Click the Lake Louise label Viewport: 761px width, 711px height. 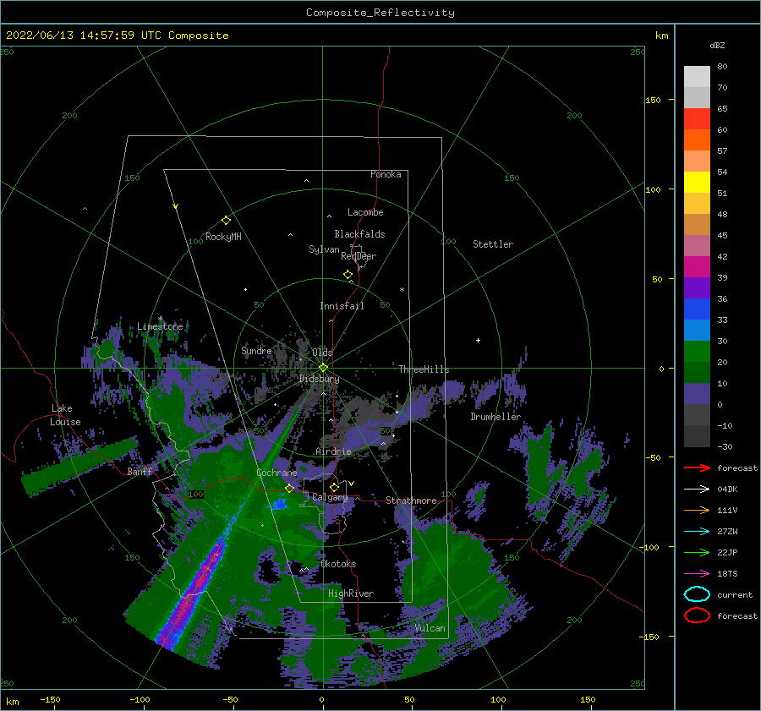(65, 415)
